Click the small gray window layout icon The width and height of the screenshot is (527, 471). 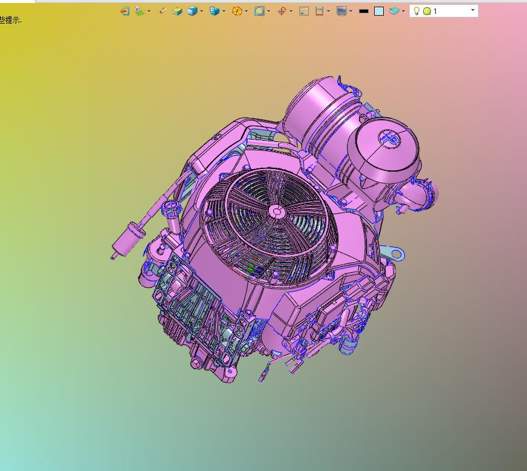[304, 11]
